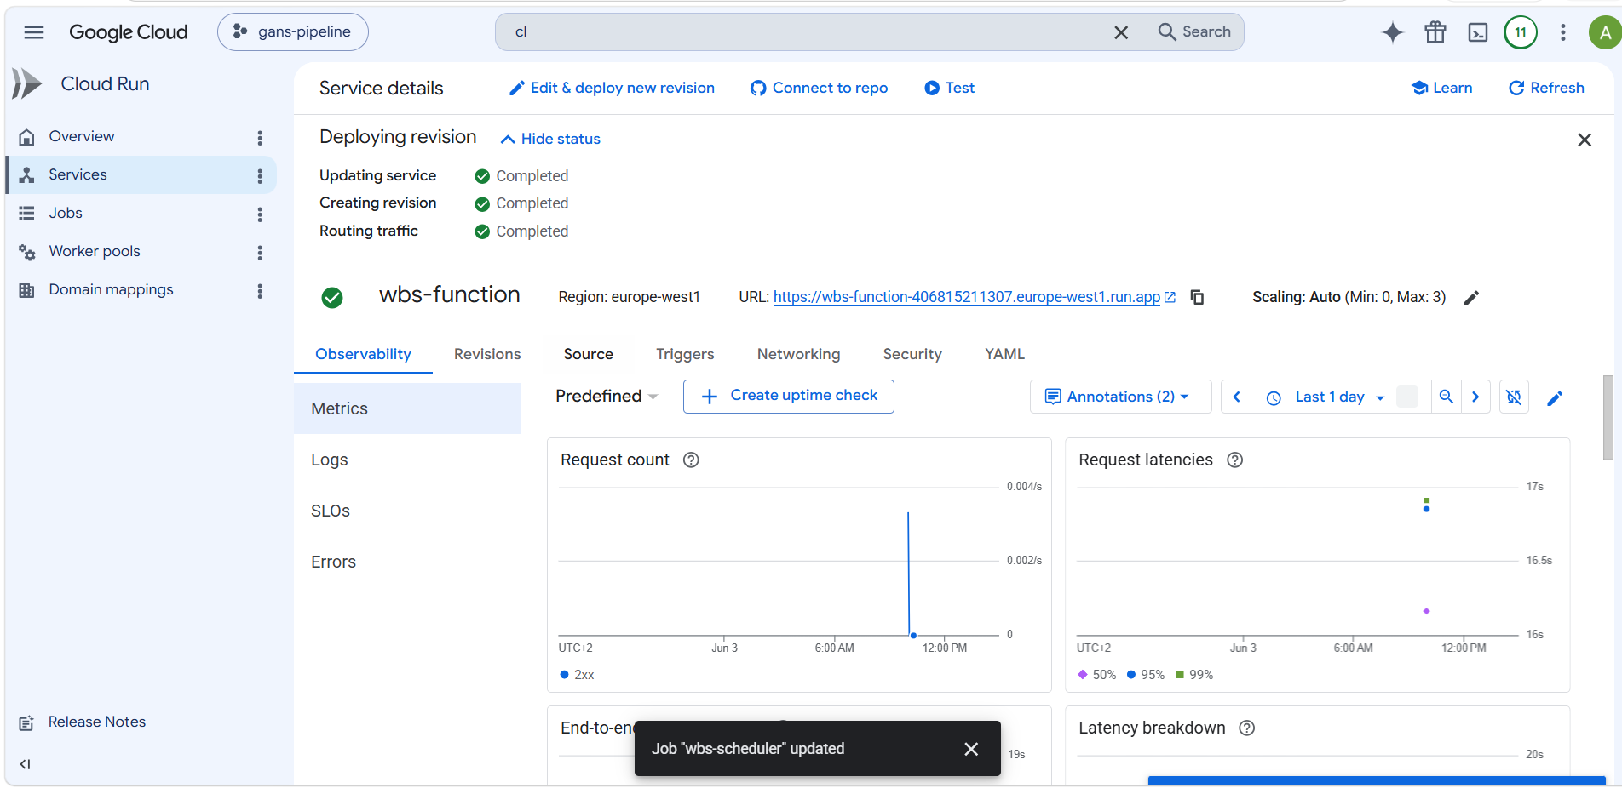Select Metrics in observability list
The width and height of the screenshot is (1622, 788).
tap(407, 408)
